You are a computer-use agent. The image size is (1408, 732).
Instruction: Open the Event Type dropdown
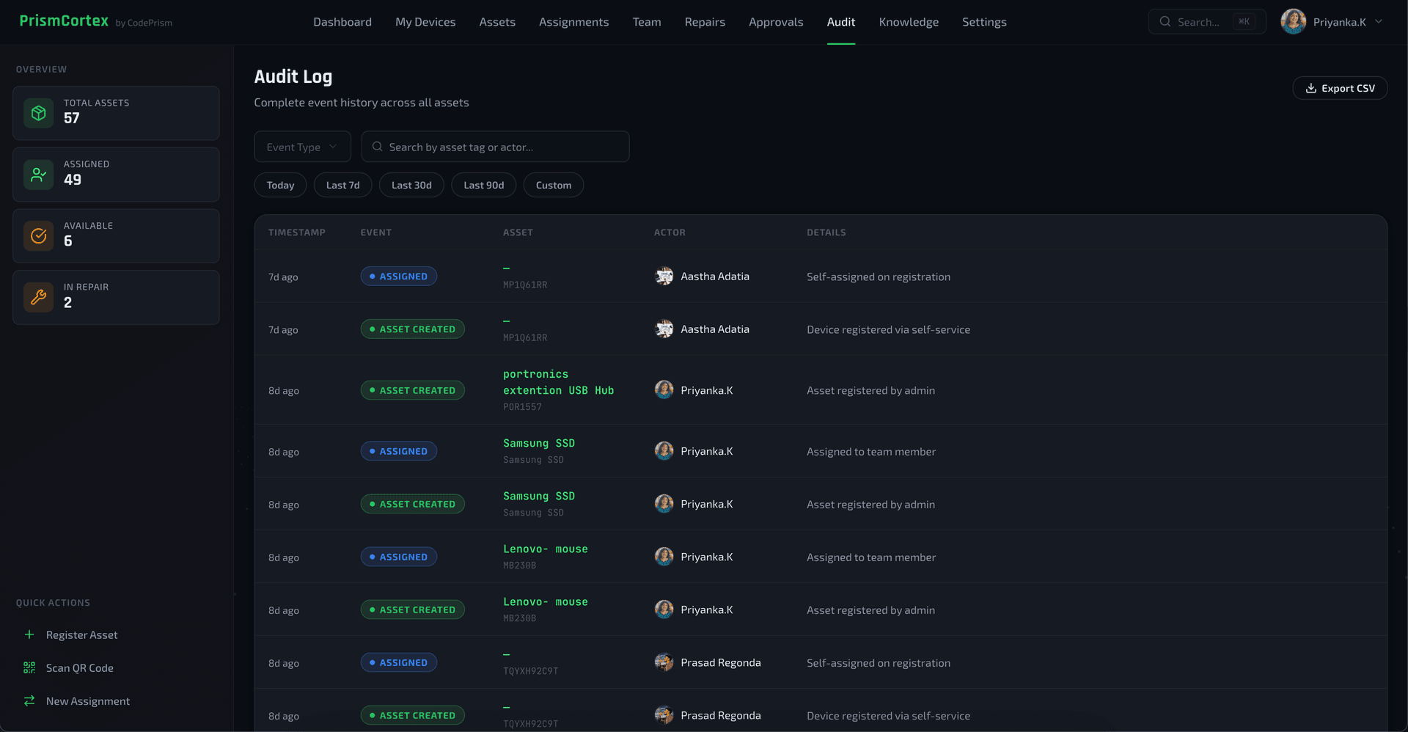(302, 147)
